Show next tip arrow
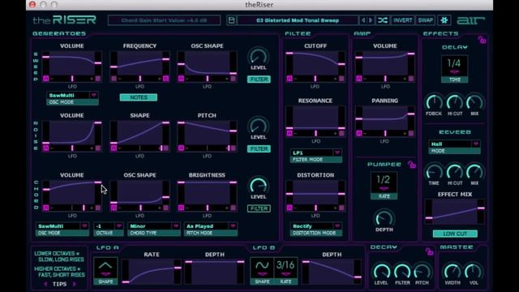519x292 pixels. click(x=74, y=284)
